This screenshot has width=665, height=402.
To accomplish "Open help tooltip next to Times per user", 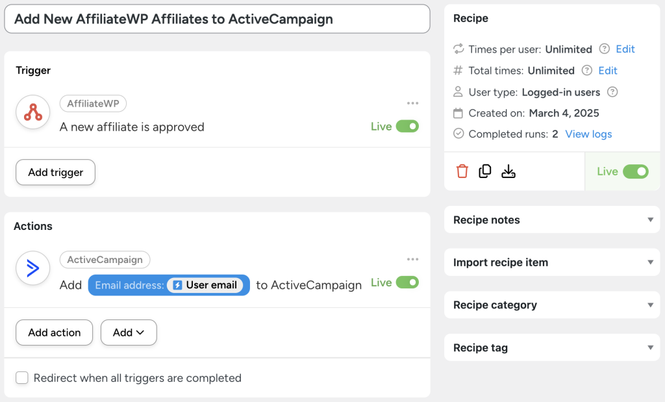I will [x=605, y=49].
